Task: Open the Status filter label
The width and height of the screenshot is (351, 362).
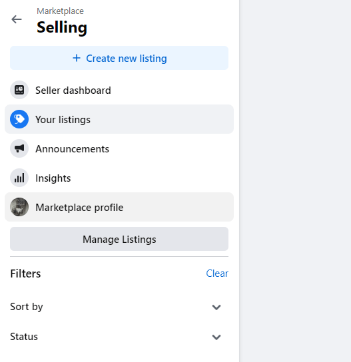Action: click(24, 337)
